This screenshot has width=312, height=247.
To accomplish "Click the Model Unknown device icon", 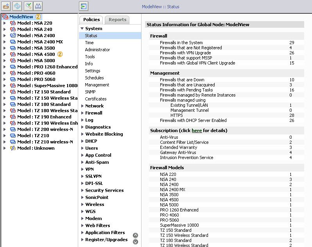I will [x=13, y=148].
